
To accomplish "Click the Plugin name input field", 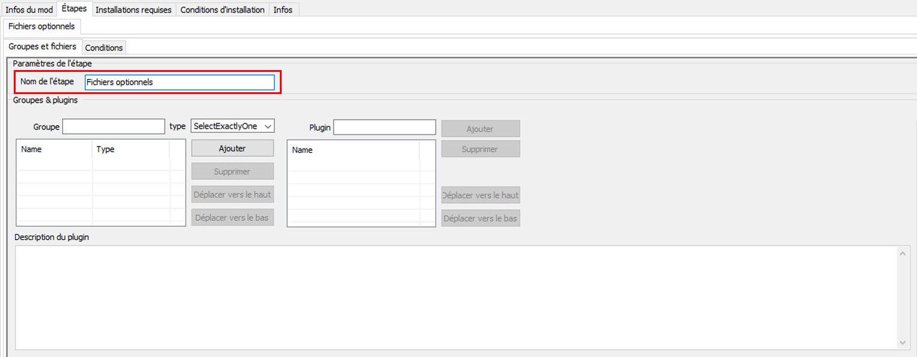I will pos(384,127).
